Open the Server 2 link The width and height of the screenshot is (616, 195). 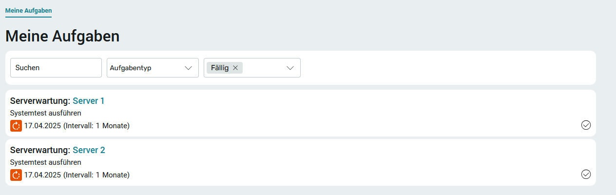point(89,150)
